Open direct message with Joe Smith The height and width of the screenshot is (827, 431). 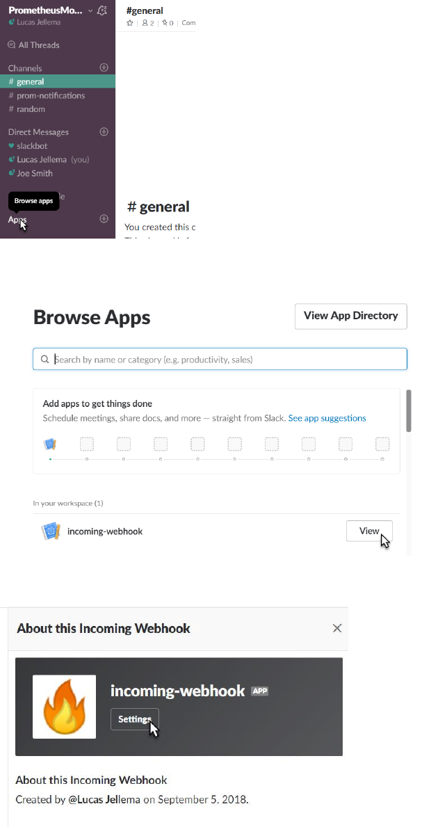point(35,173)
